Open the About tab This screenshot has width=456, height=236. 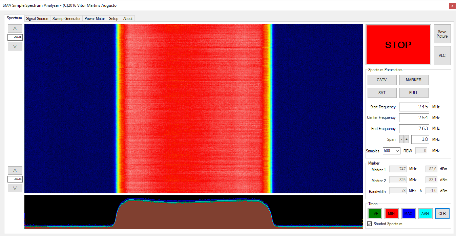(128, 19)
